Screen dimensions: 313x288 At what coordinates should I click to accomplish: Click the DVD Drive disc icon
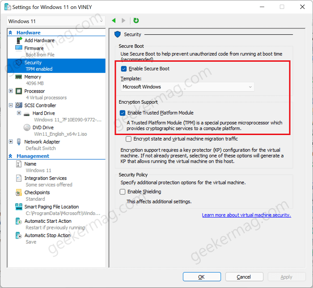[27, 127]
